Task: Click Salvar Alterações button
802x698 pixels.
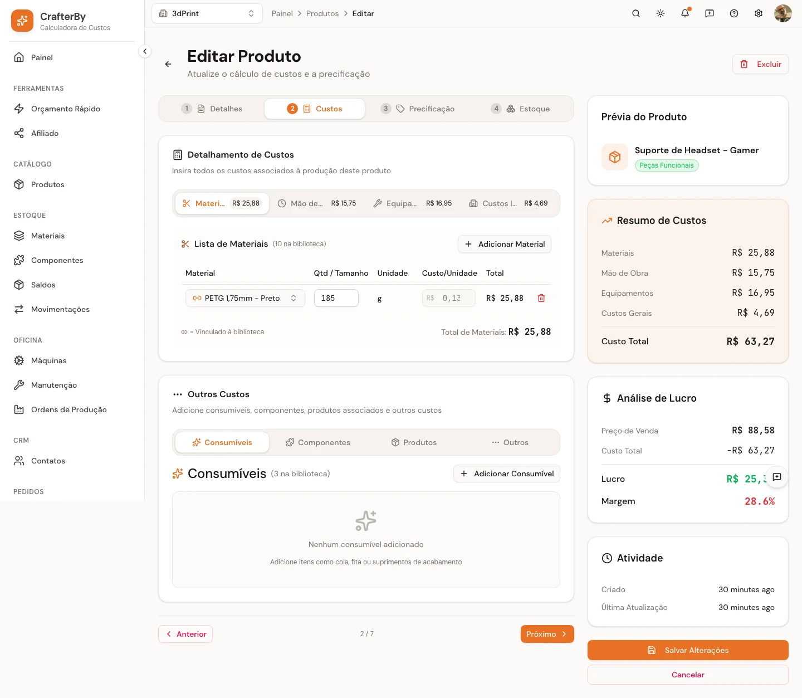Action: coord(688,650)
